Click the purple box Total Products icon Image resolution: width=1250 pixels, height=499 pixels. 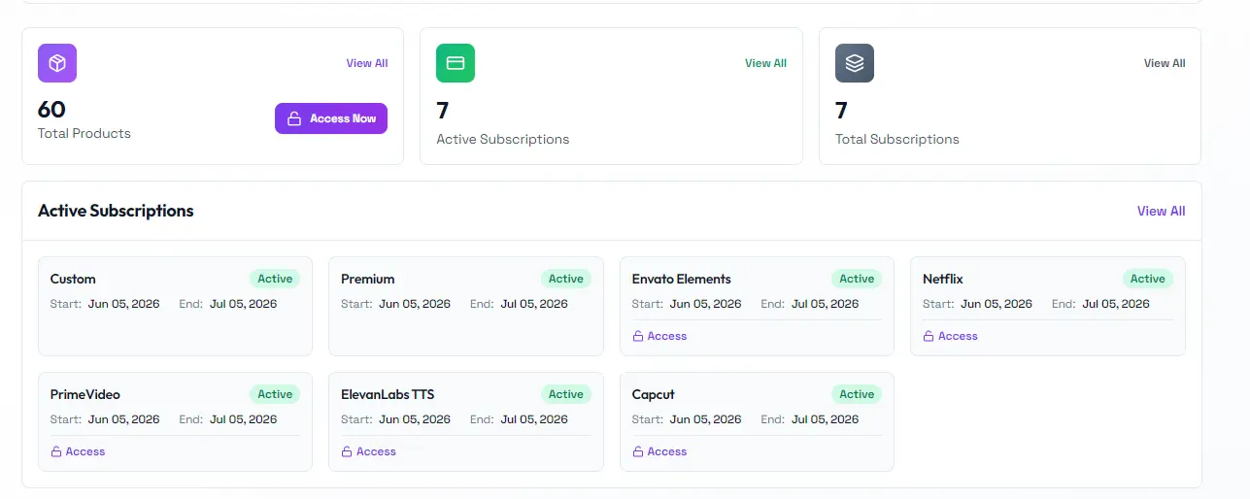point(57,63)
